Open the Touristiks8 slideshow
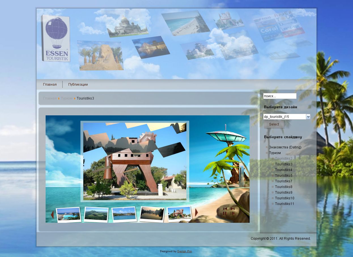Screen dimensions: 353x257 [x=284, y=187]
